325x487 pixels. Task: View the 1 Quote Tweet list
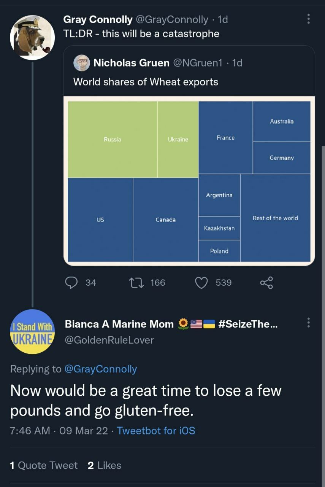click(44, 465)
